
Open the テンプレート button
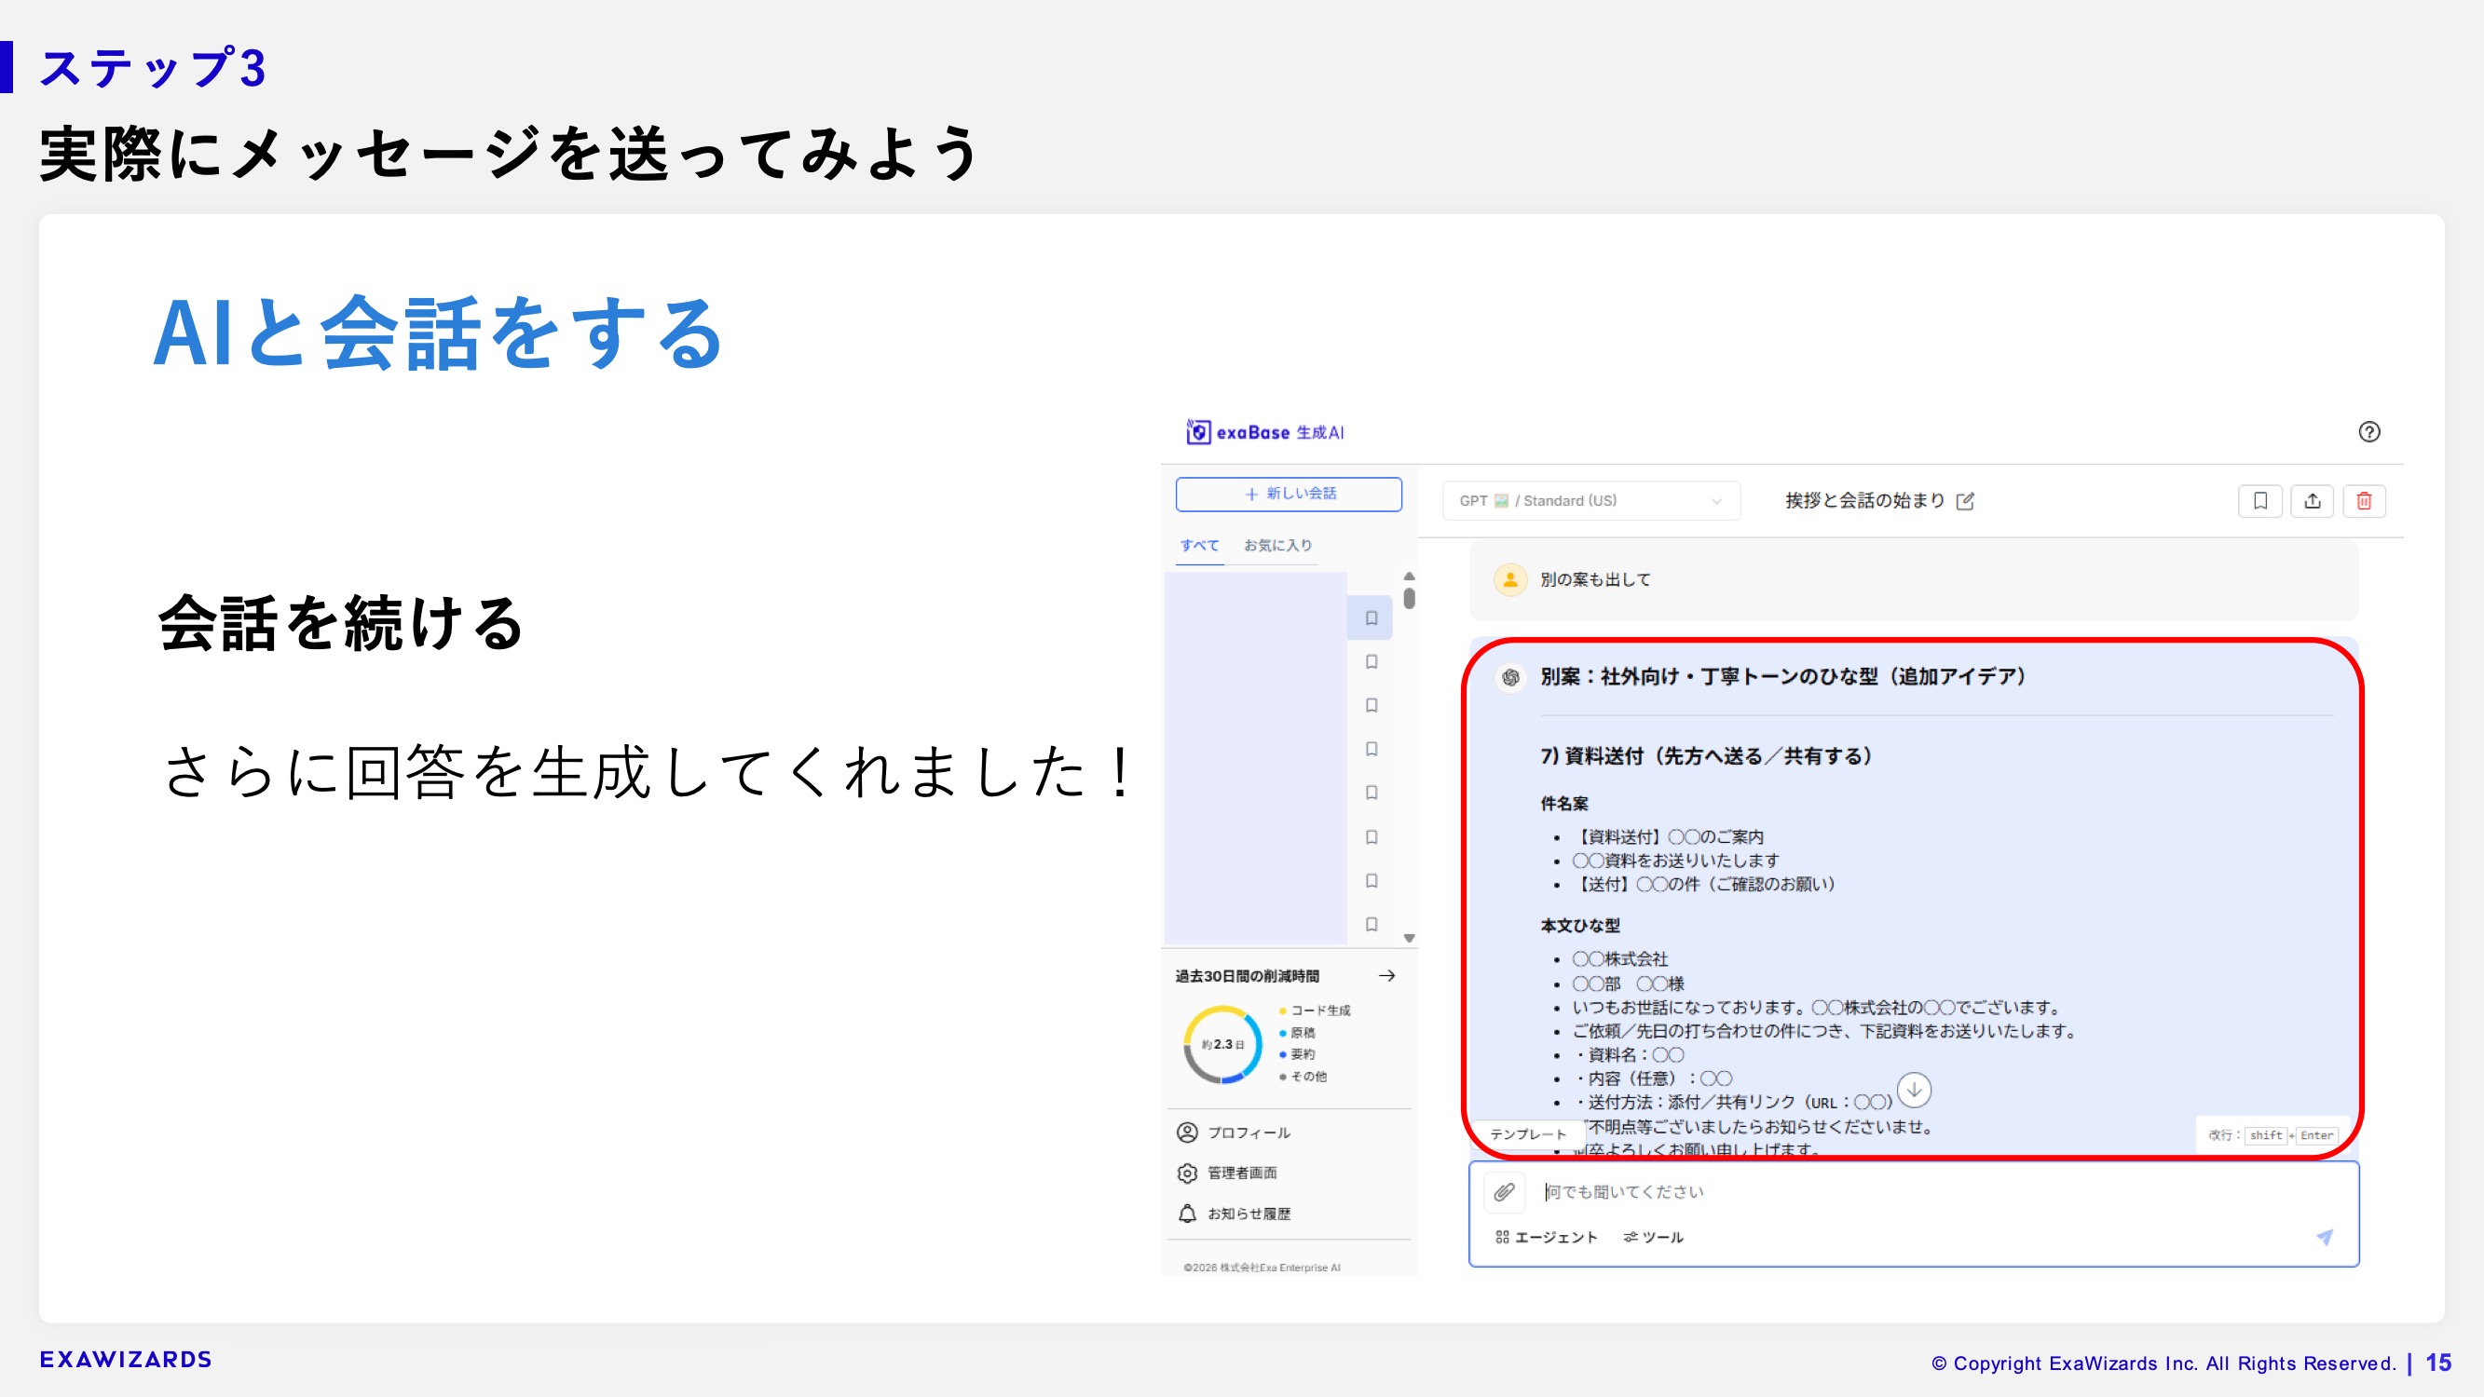point(1528,1134)
